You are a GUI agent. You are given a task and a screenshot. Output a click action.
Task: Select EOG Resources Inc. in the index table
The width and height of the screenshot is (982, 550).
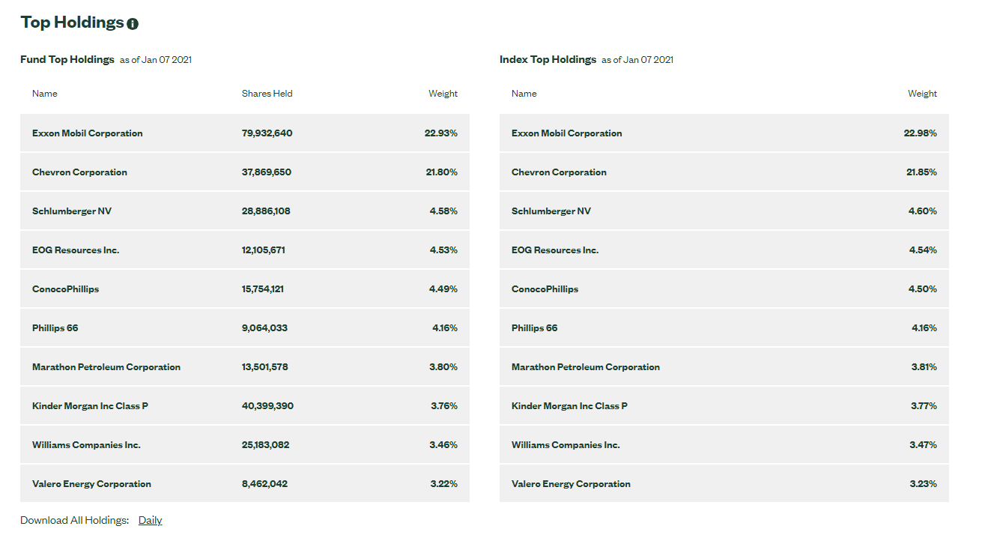[x=555, y=250]
